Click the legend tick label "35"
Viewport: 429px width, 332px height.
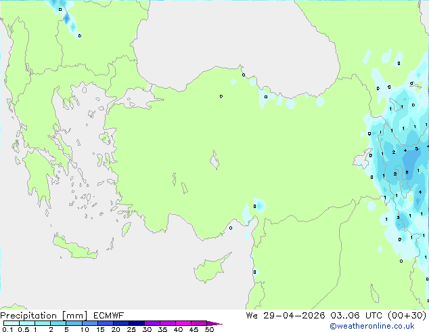coord(162,329)
